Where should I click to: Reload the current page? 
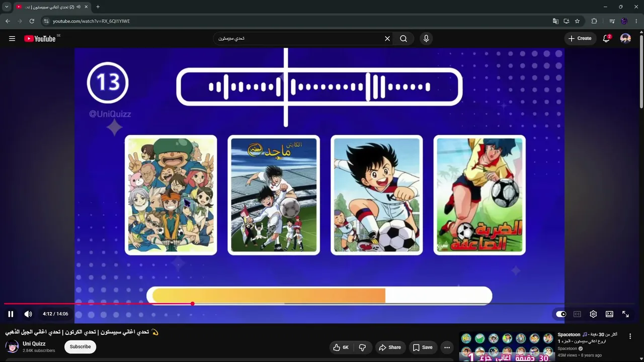(x=32, y=21)
